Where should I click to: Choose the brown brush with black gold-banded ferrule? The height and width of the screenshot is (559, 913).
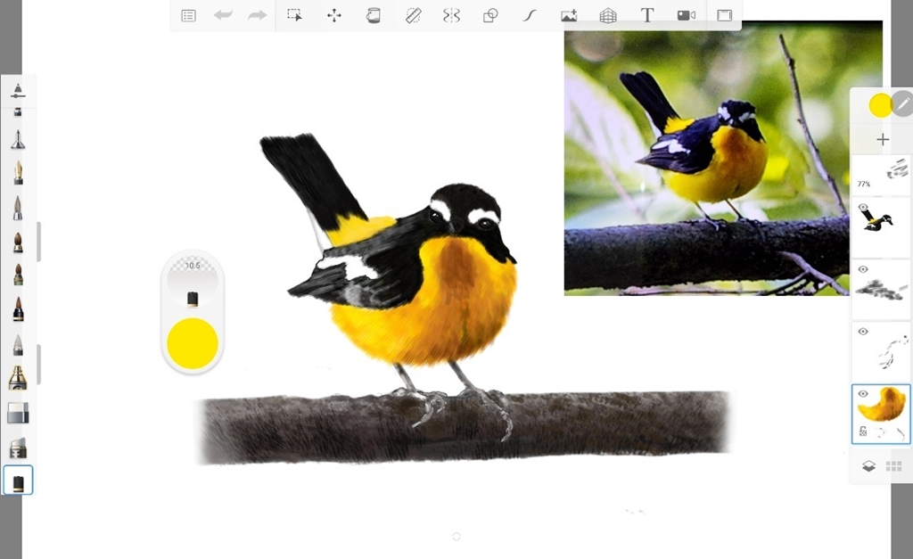pyautogui.click(x=18, y=309)
